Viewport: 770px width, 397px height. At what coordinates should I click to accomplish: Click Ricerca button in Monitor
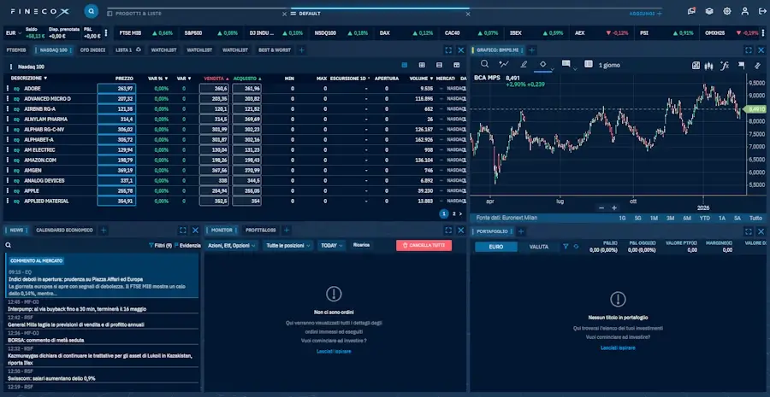pyautogui.click(x=361, y=244)
